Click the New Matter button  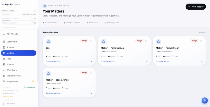point(195,7)
